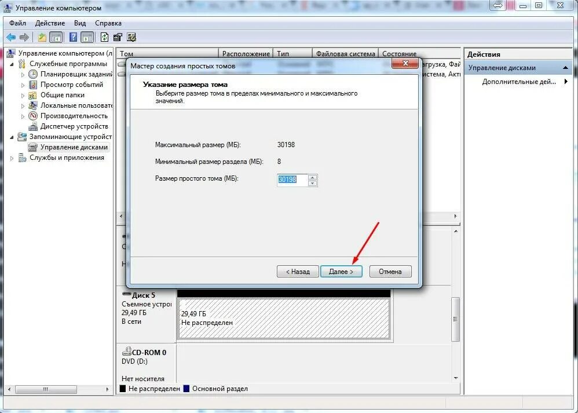Click the Далее button in the wizard
The image size is (578, 413).
coord(341,272)
